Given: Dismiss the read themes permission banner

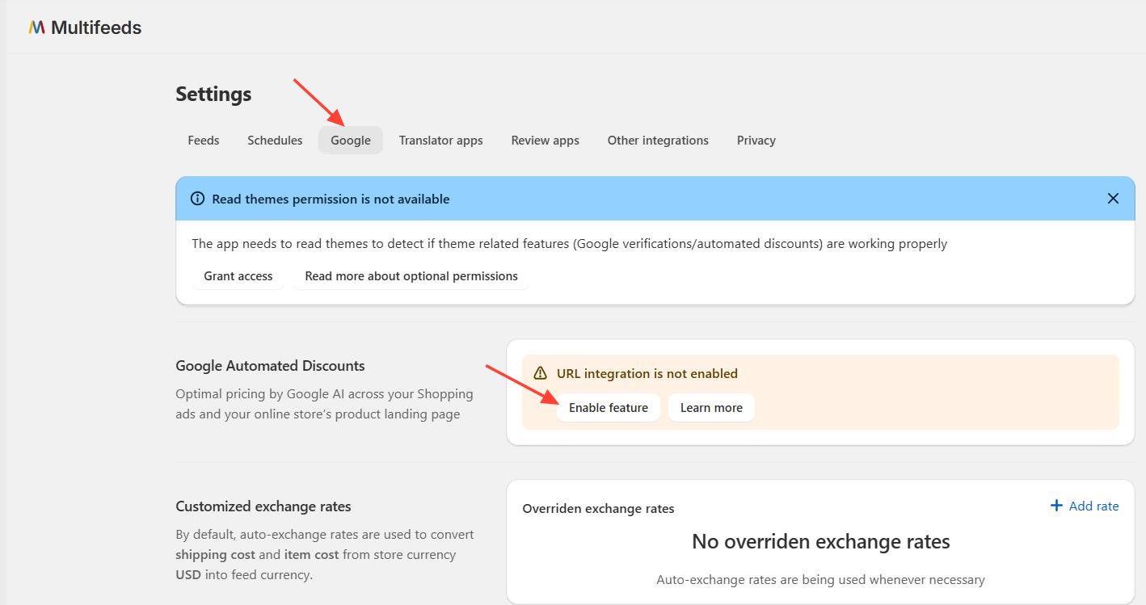Looking at the screenshot, I should tap(1113, 199).
